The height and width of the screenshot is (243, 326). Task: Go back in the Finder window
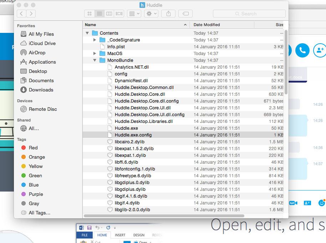(21, 14)
